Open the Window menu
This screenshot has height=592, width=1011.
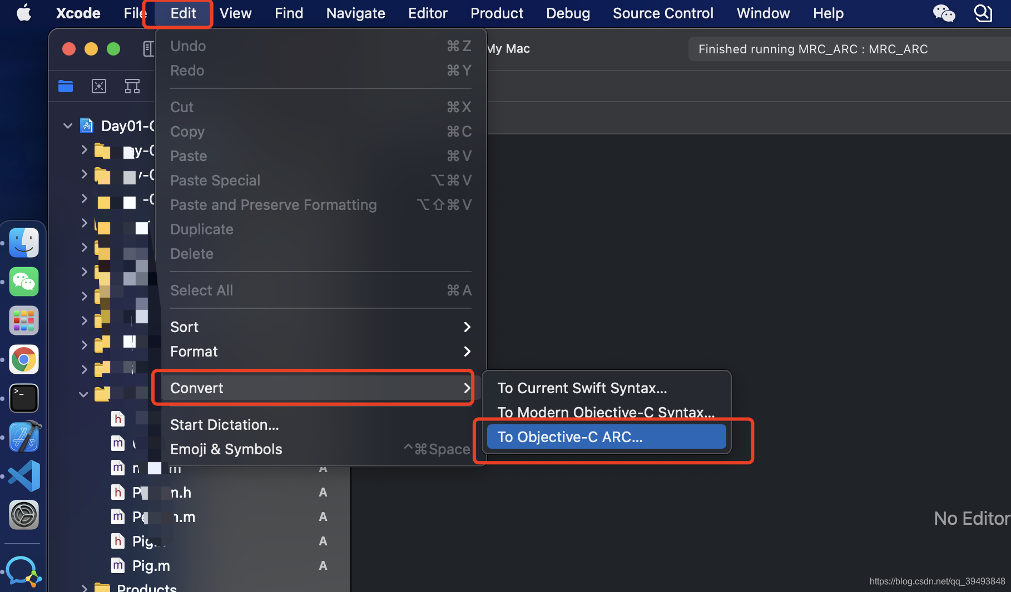pos(763,13)
